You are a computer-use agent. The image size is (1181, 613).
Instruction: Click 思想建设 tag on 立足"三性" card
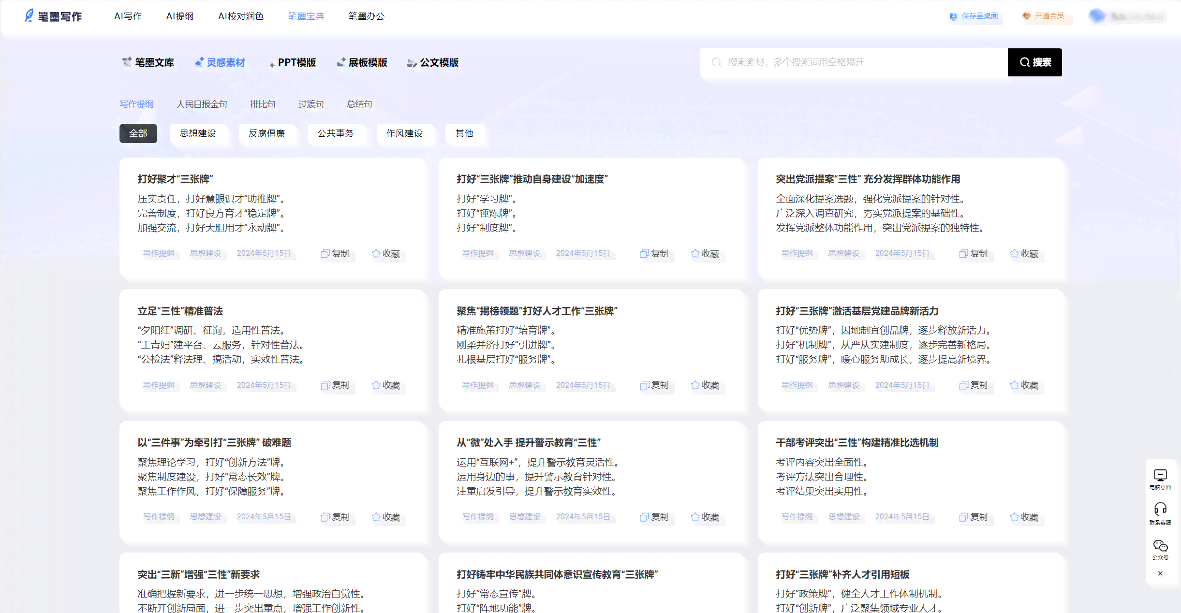pos(206,385)
